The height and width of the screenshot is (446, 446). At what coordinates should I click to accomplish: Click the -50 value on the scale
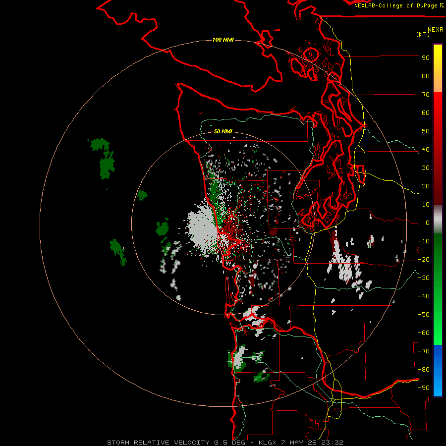424,315
